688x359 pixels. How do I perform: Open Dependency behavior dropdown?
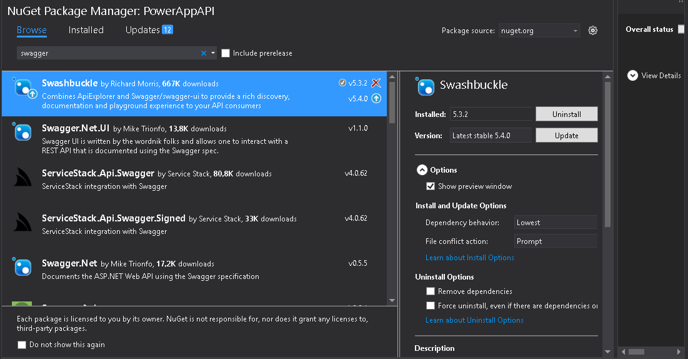pos(556,223)
